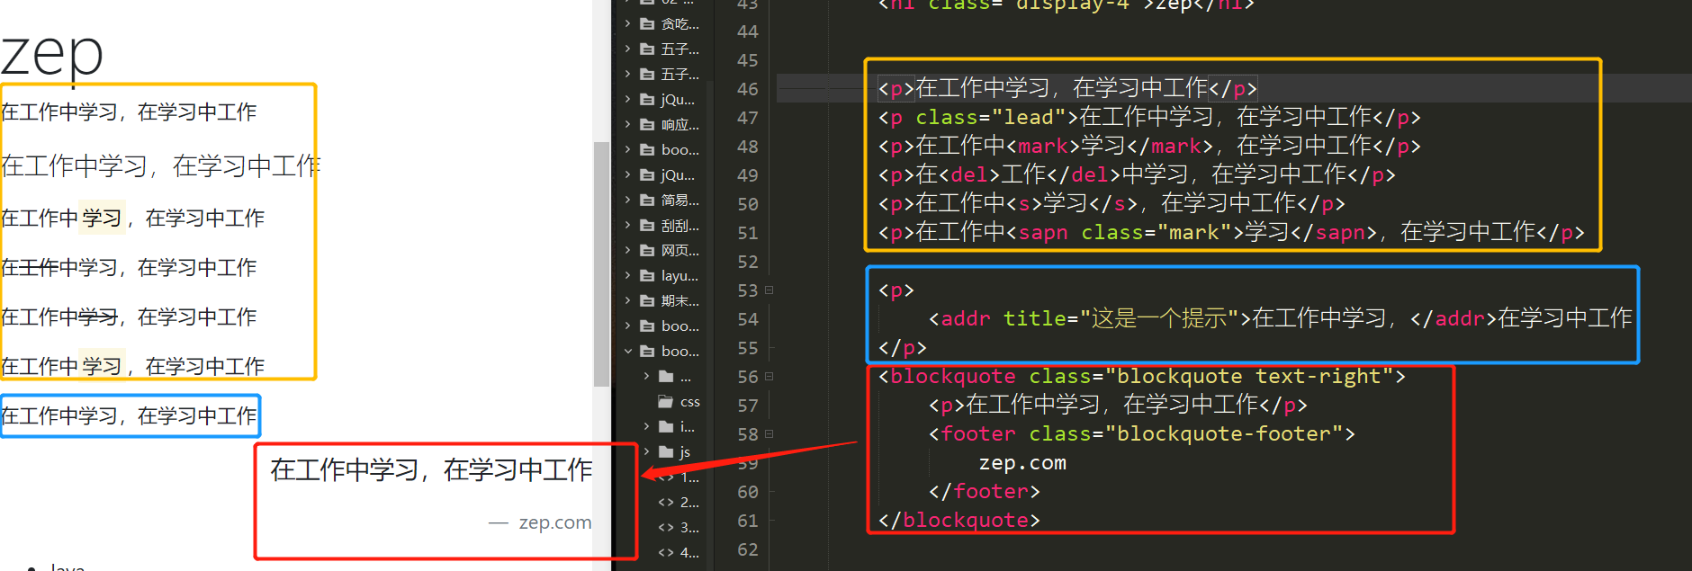
Task: Click the code line with sapn class="mark"
Action: [x=1231, y=232]
